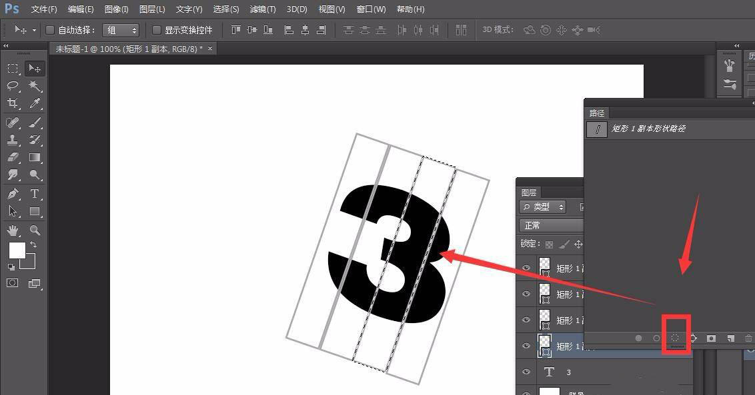Delete current path with trash icon
755x395 pixels.
tap(748, 338)
